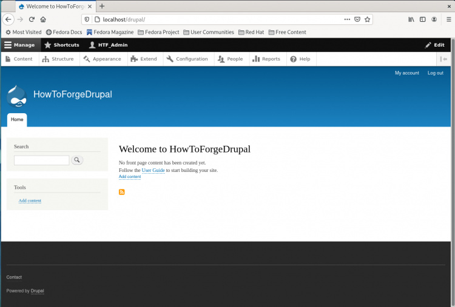Viewport: 455px width, 307px height.
Task: Click the search magnifier button
Action: (x=77, y=160)
